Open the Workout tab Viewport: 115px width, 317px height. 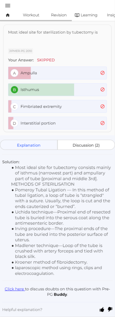pos(31,15)
